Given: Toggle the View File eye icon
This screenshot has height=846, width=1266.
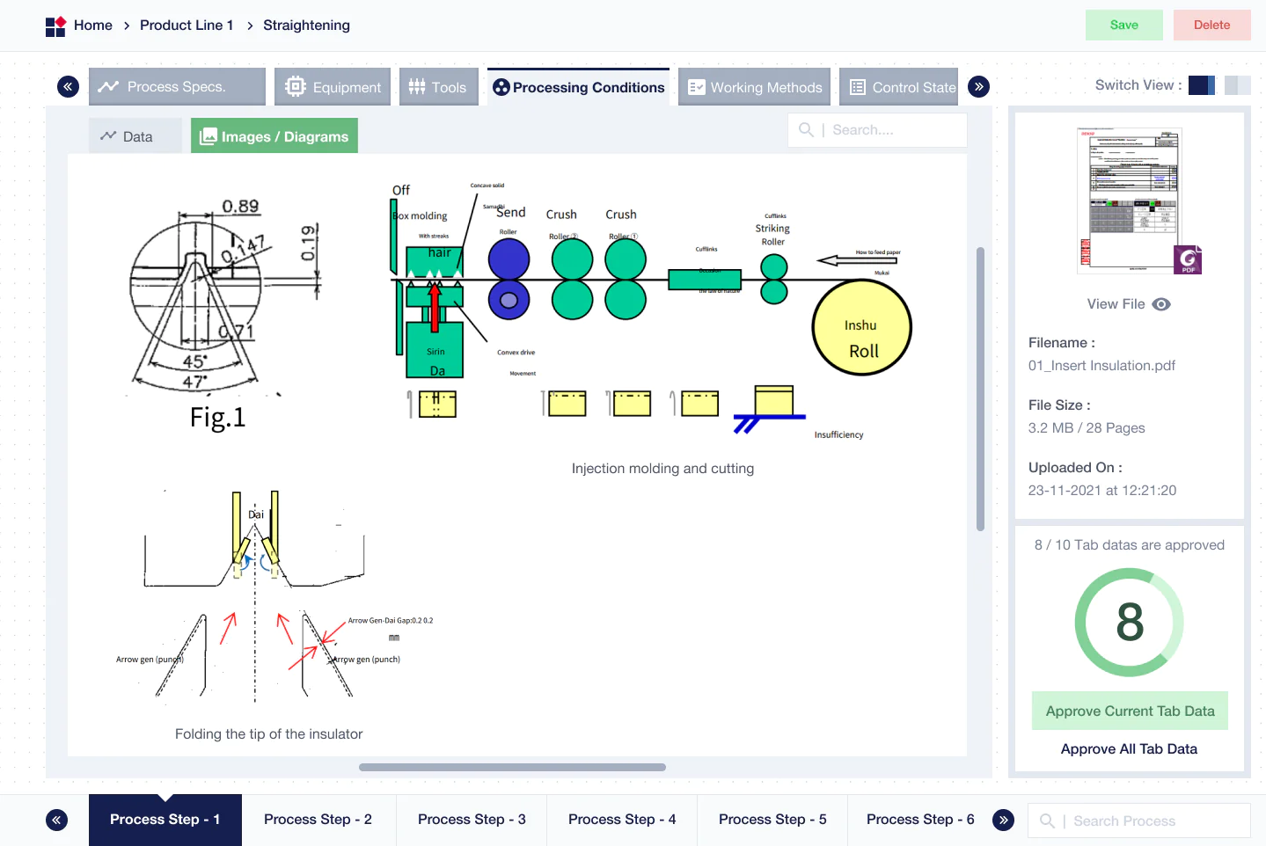Looking at the screenshot, I should click(1161, 304).
